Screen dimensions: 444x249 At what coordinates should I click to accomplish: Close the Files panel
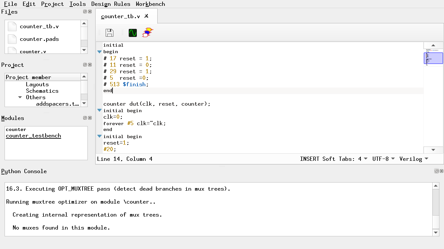pyautogui.click(x=90, y=11)
